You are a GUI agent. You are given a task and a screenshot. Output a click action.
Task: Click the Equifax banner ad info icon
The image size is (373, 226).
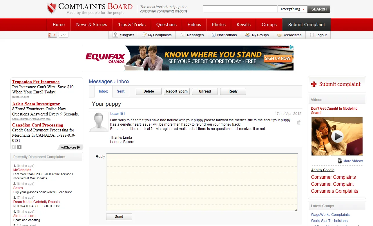(x=291, y=47)
